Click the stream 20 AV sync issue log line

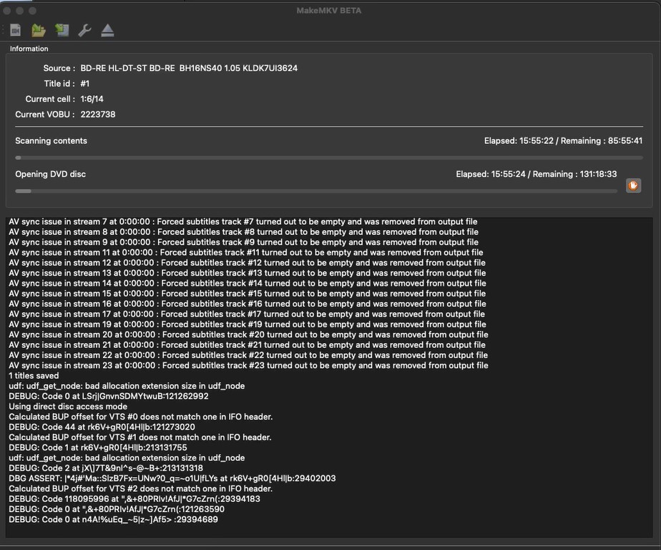pos(248,334)
